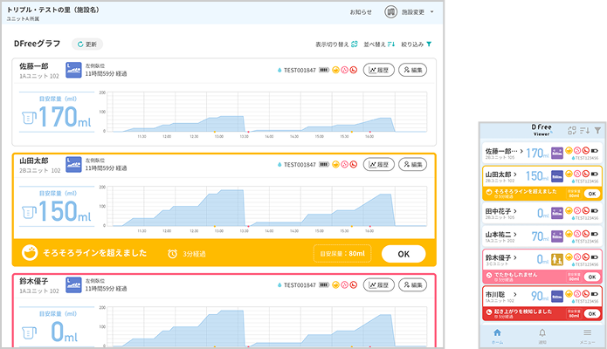Expand 佐藤一郎 chevron in phone list
Image resolution: width=607 pixels, height=349 pixels.
(521, 151)
